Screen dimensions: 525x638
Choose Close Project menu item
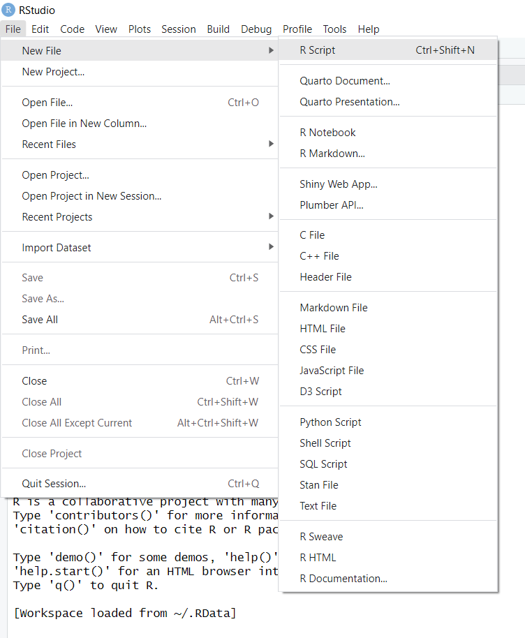[x=140, y=454]
